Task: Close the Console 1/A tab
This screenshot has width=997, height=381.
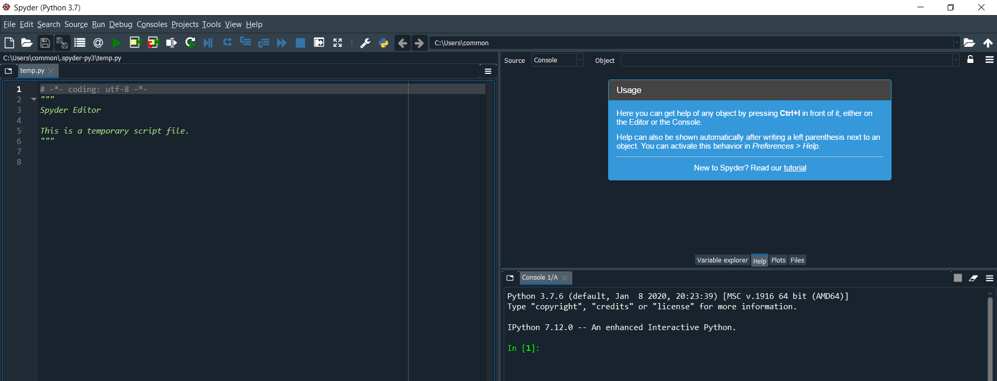Action: 565,278
